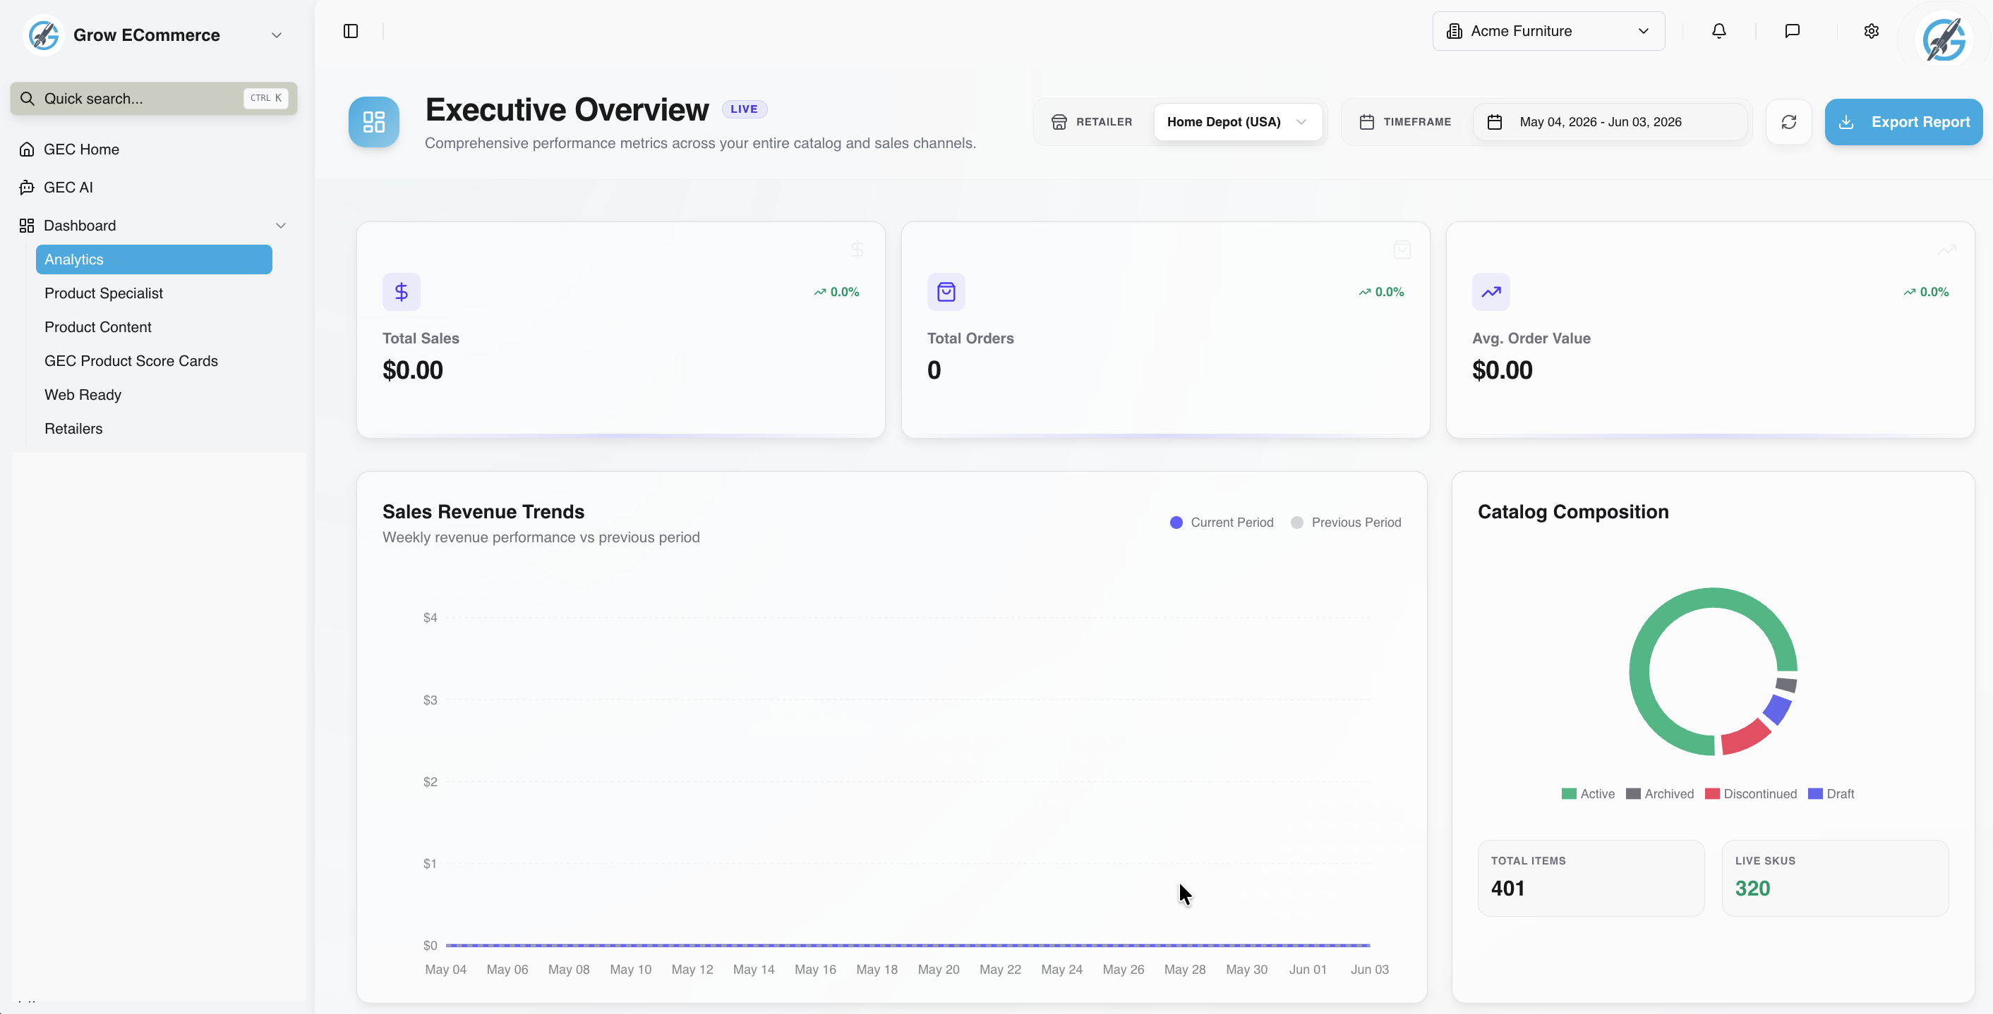Viewport: 1993px width, 1014px height.
Task: Open the Acme Furniture company dropdown
Action: pyautogui.click(x=1548, y=31)
